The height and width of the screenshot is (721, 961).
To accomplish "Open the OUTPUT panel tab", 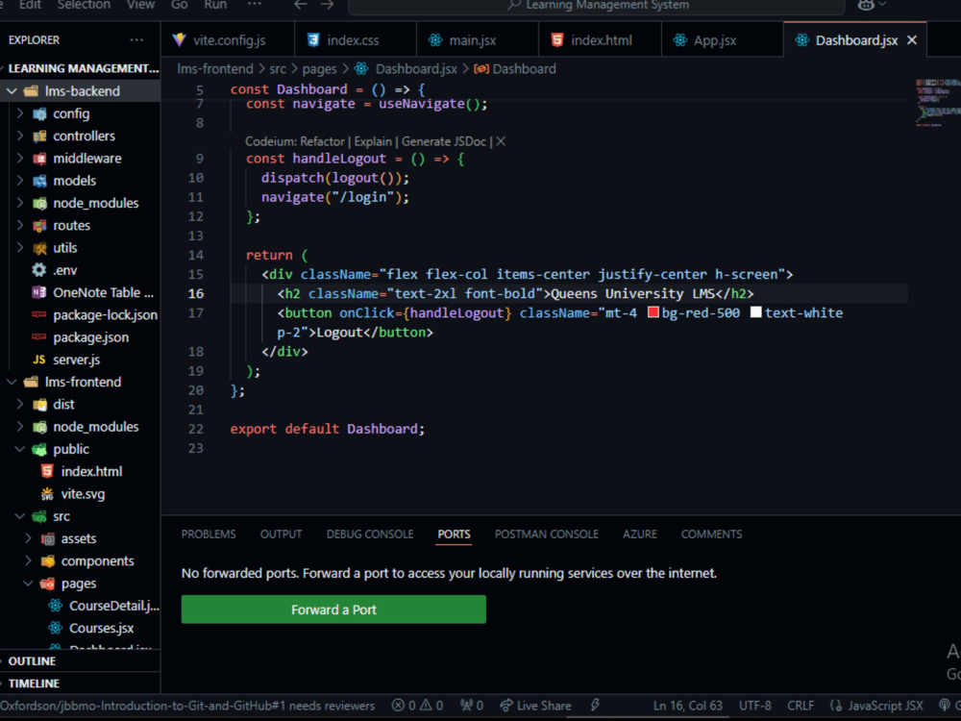I will click(281, 534).
